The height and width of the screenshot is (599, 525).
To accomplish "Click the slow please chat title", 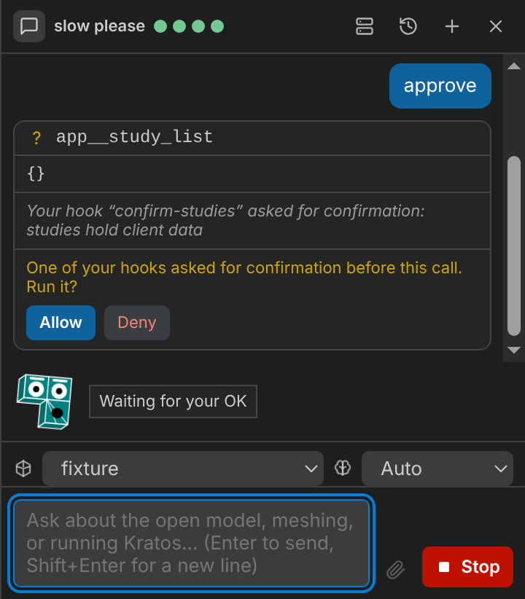I will click(x=99, y=26).
